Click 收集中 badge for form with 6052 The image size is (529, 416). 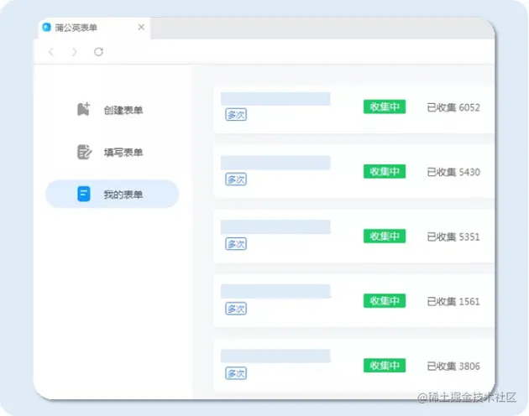[385, 107]
